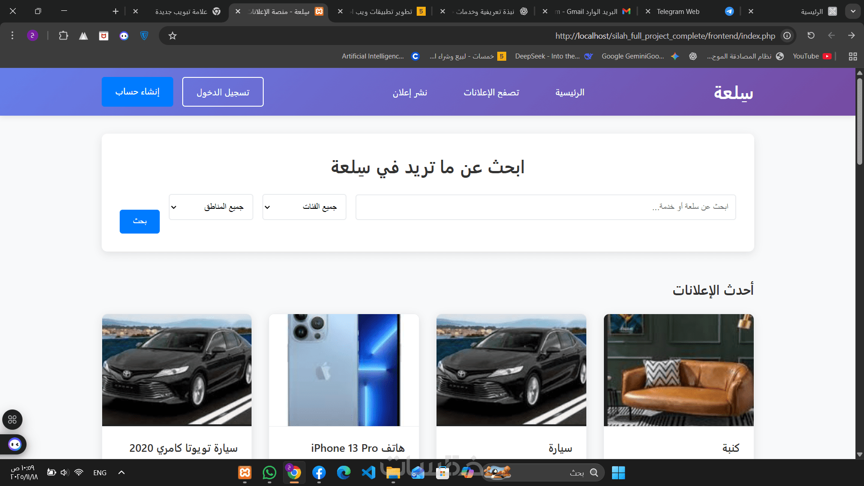Screen dimensions: 864x486
Task: Open WhatsApp from the taskbar
Action: (x=269, y=472)
